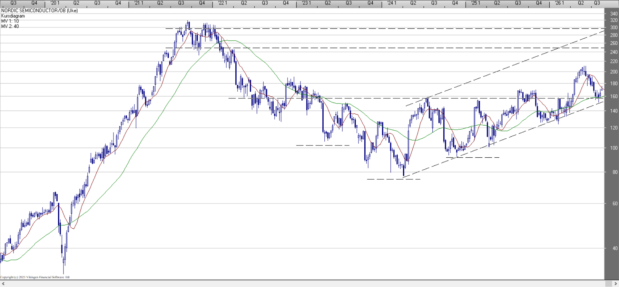Click the 200 price axis label
This screenshot has width=619, height=287.
point(614,72)
